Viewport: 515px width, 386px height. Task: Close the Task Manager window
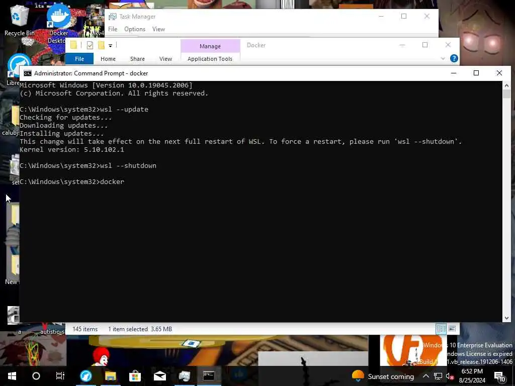pos(427,17)
